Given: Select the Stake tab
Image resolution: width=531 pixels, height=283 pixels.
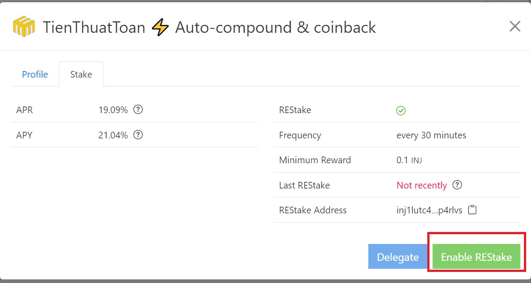Looking at the screenshot, I should [81, 74].
